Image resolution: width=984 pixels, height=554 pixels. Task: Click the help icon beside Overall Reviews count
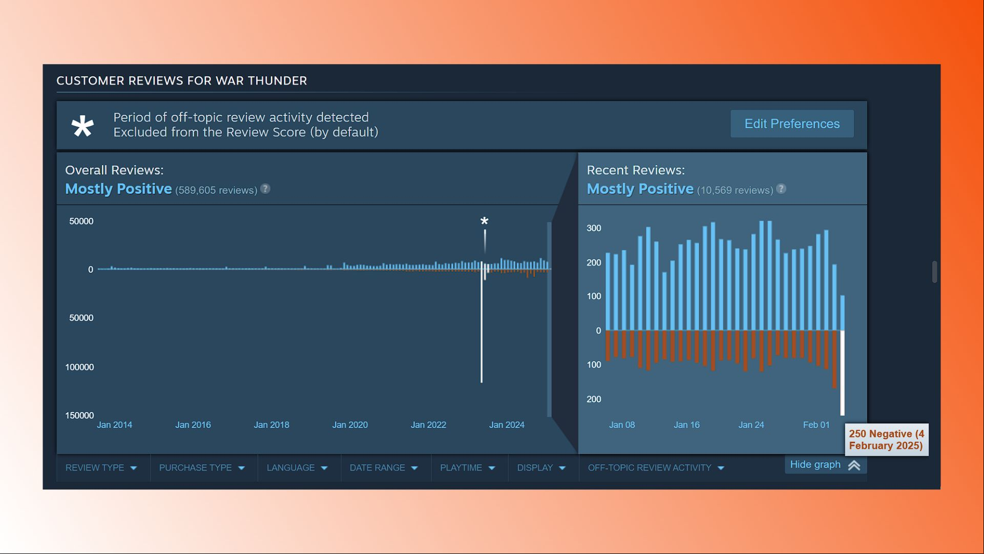click(x=265, y=189)
